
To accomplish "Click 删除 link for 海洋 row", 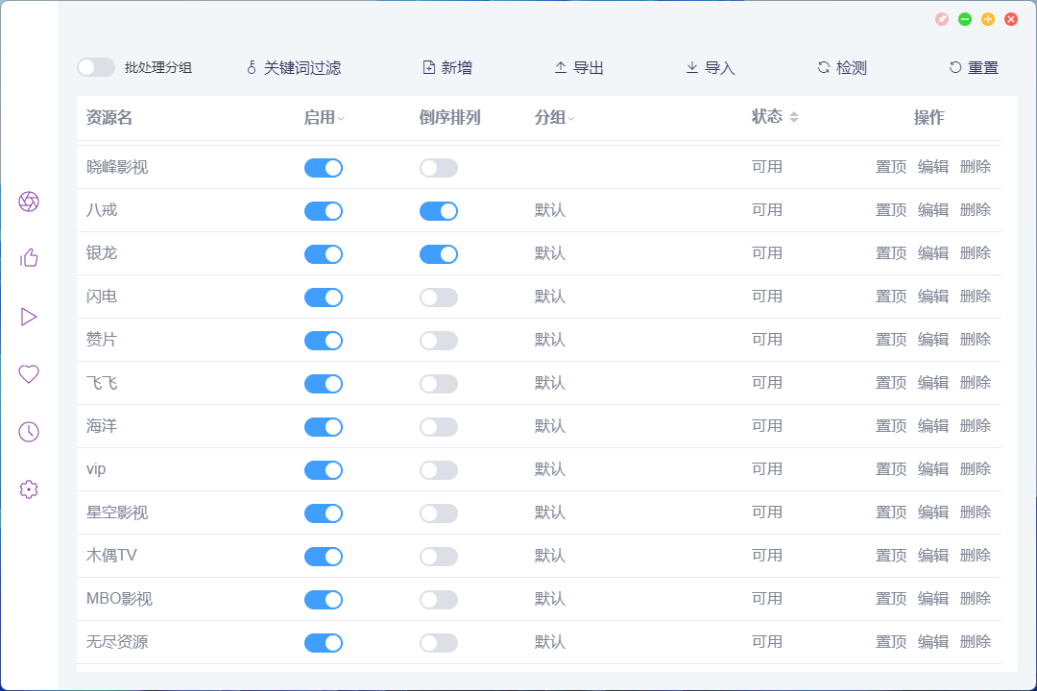I will [976, 426].
